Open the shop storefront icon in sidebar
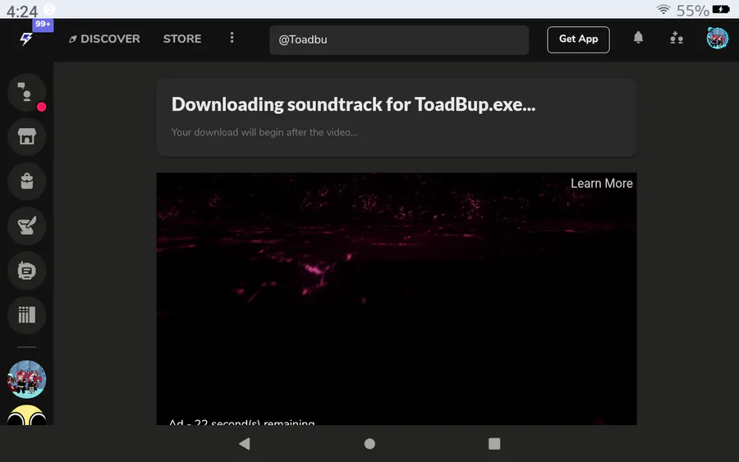739x462 pixels. 26,136
